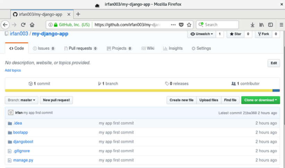Open the browser home page icon
285x168 pixels.
click(x=32, y=25)
